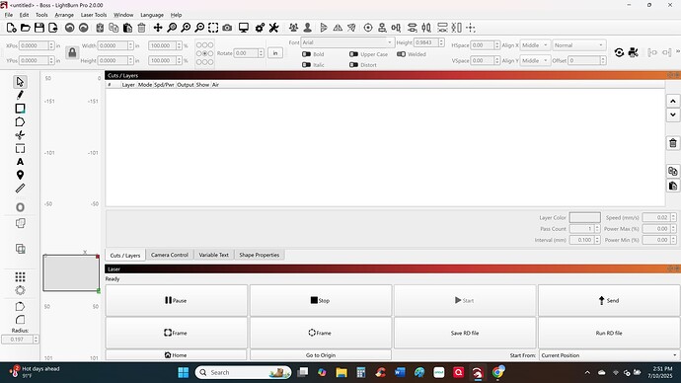Toggle the Distort switch
The height and width of the screenshot is (383, 681).
pyautogui.click(x=353, y=65)
